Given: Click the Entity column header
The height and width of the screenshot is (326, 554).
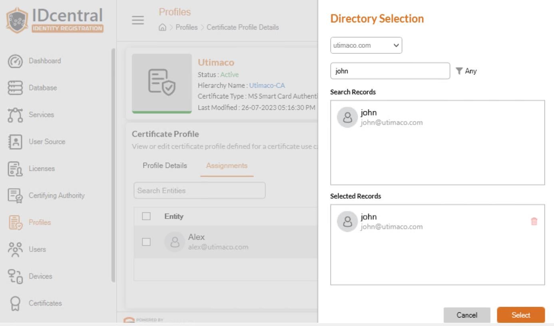Looking at the screenshot, I should [174, 216].
